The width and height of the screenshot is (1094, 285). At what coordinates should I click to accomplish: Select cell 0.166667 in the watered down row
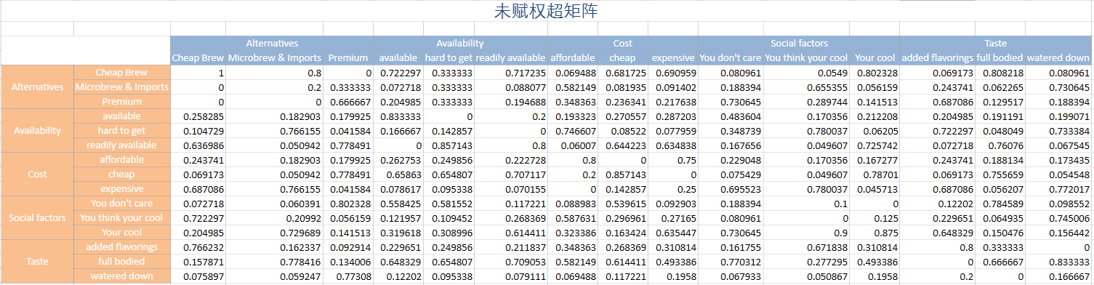[x=1058, y=276]
